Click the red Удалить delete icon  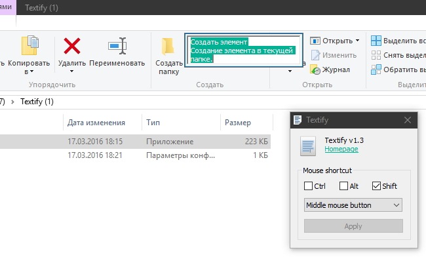71,46
